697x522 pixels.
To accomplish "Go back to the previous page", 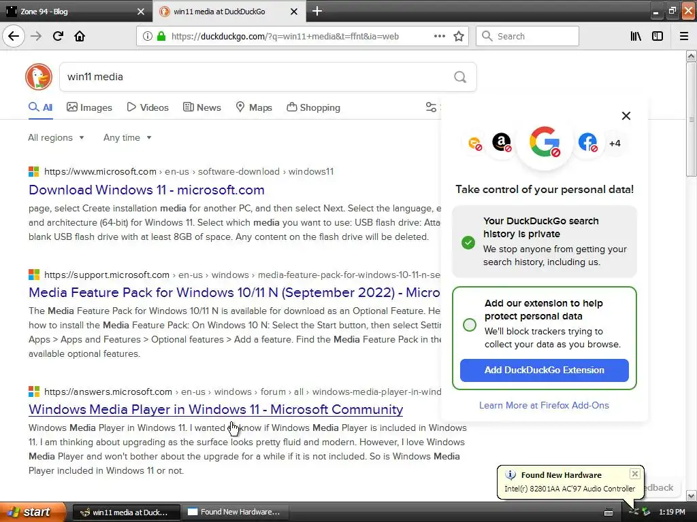I will [x=14, y=36].
